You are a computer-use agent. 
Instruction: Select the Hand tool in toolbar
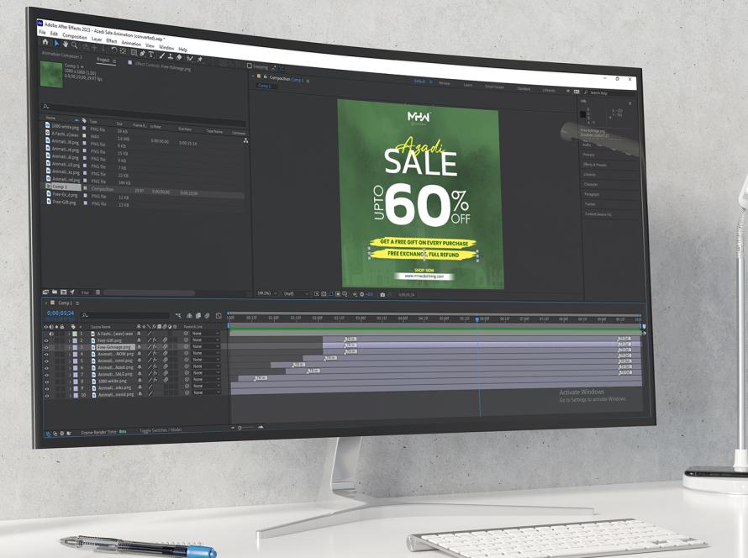click(x=66, y=45)
